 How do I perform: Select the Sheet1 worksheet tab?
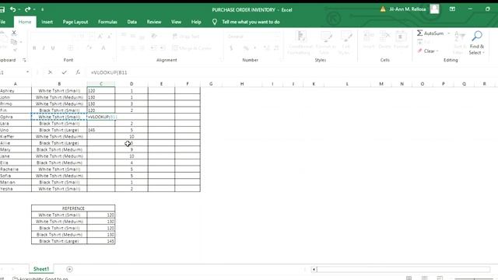coord(41,269)
